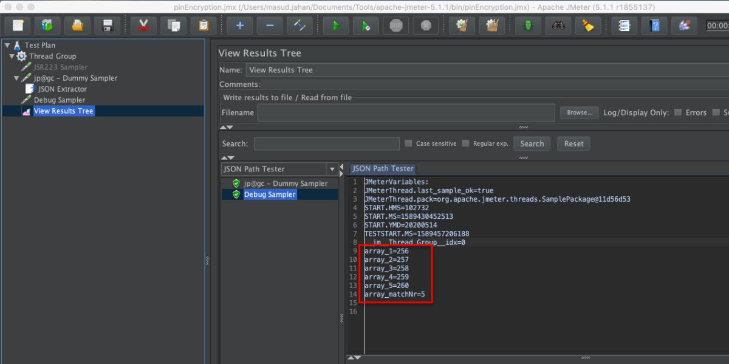Focus the Filename input field
The image size is (729, 364).
[x=406, y=112]
